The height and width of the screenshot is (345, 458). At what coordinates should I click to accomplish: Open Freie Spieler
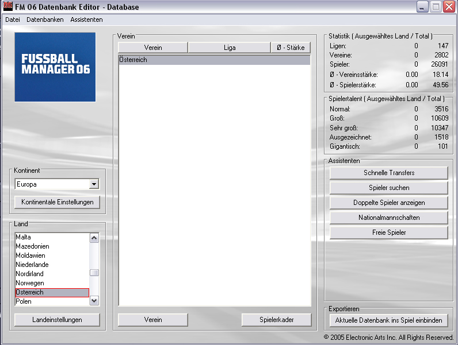pos(389,232)
